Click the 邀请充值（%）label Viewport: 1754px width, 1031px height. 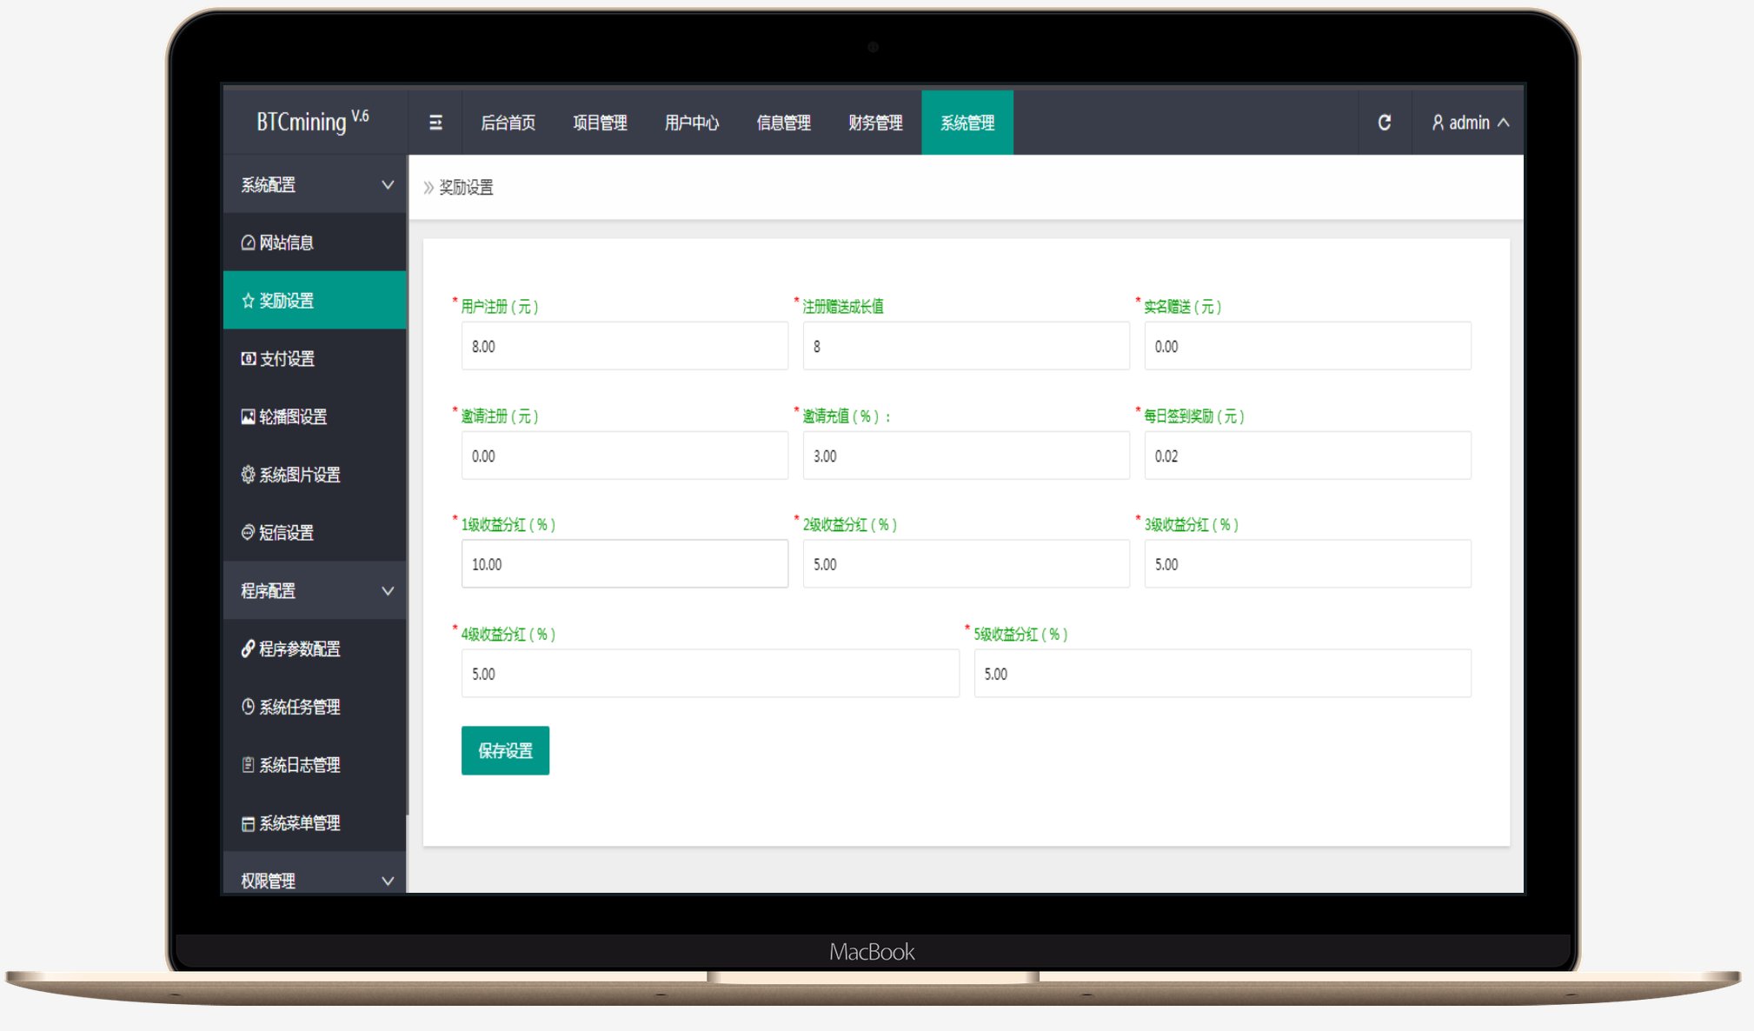(847, 416)
